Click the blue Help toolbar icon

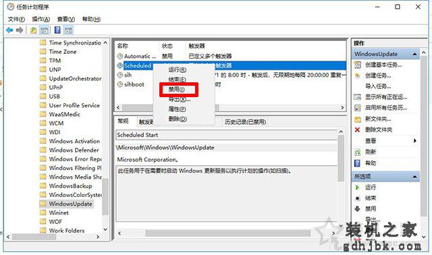(x=57, y=30)
